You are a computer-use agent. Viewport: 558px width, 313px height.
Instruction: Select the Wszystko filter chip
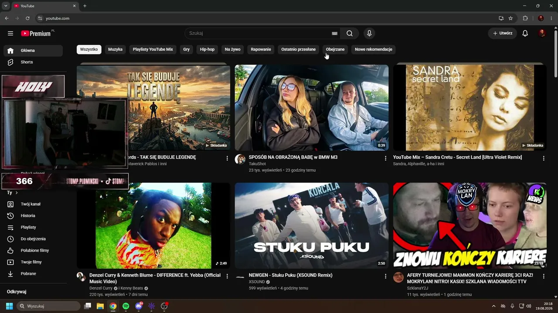tap(89, 50)
